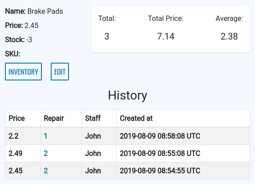This screenshot has width=255, height=184.
Task: Click the SKU label
Action: click(12, 54)
